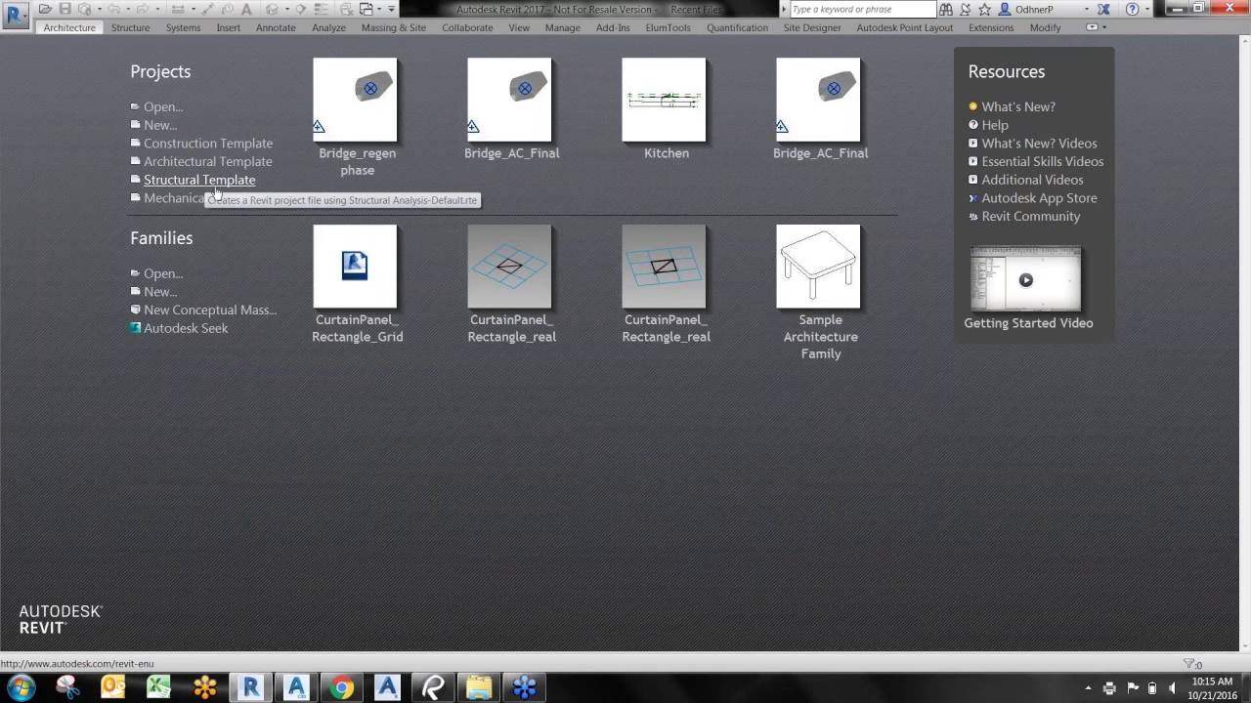Open the Sample Architecture Family thumbnail
The image size is (1251, 703).
818,267
